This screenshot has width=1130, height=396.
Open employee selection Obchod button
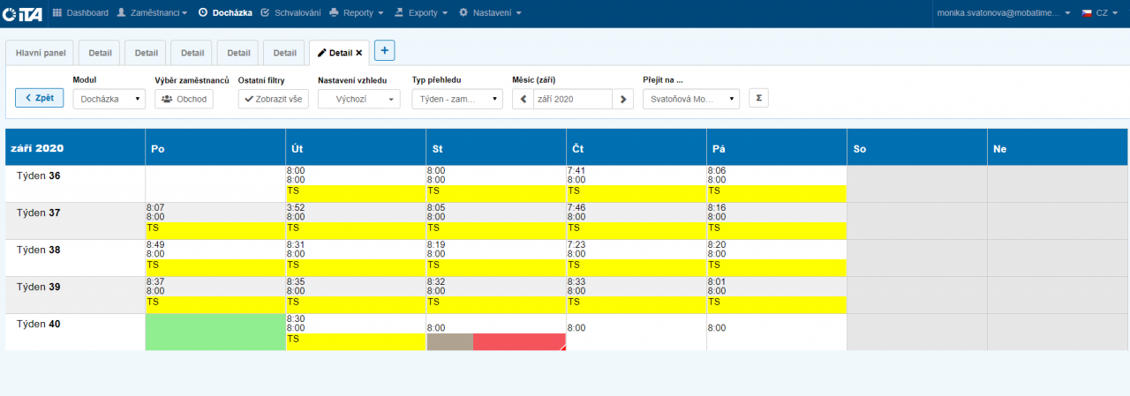coord(184,99)
